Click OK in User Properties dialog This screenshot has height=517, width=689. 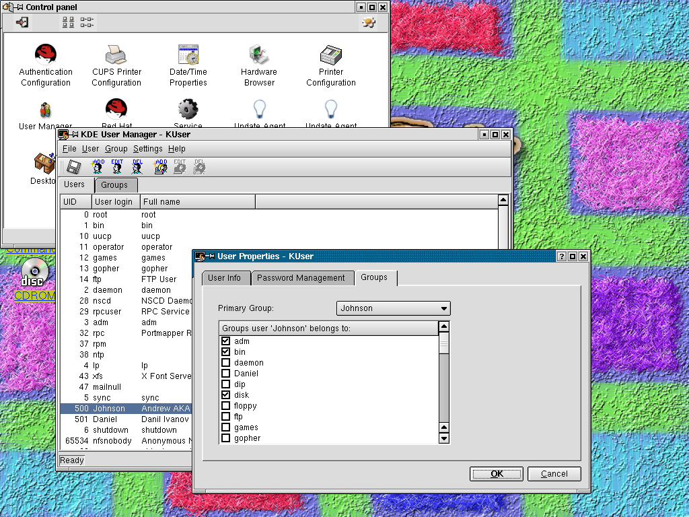pos(497,473)
